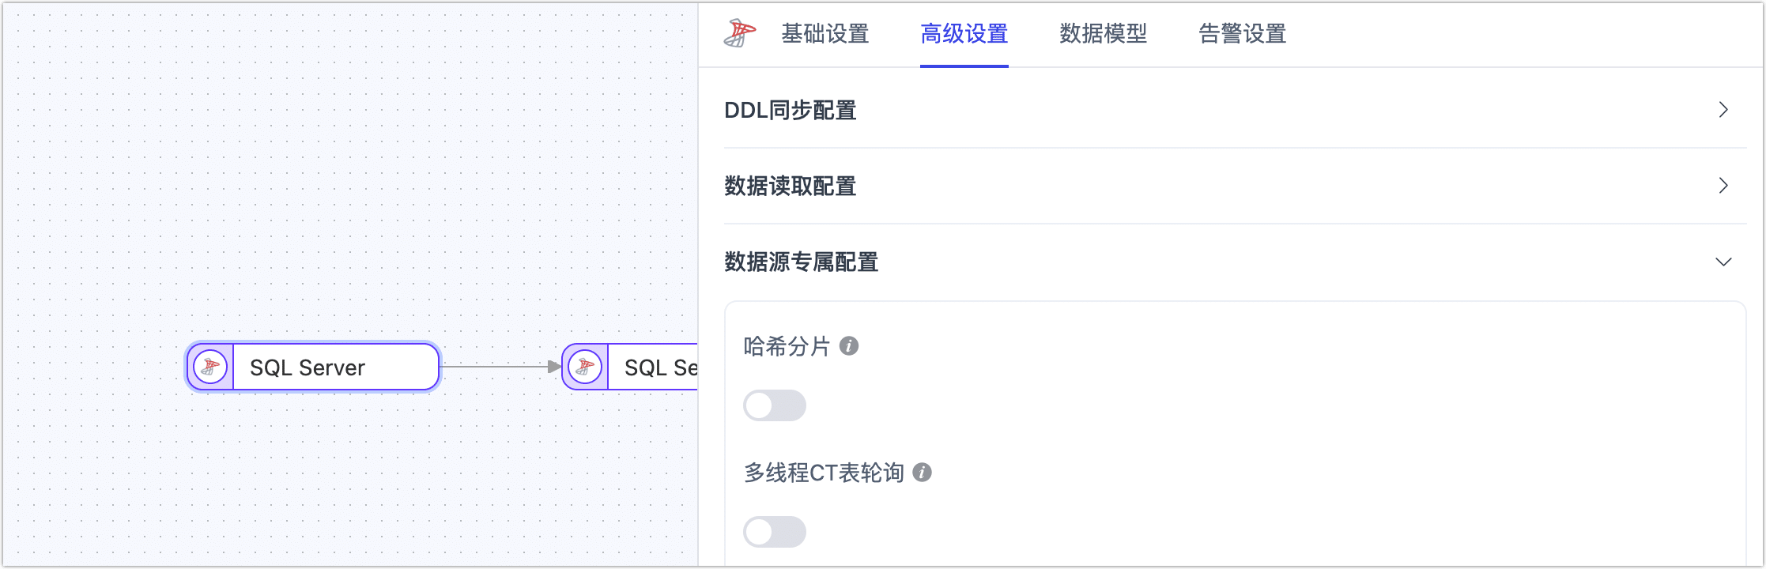Click the DDL同步配置 heading text

[x=789, y=110]
